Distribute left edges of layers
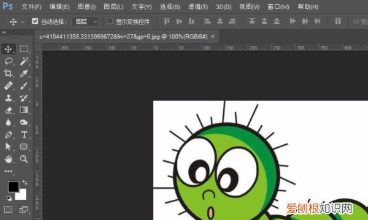This screenshot has height=220, width=368. 293,21
